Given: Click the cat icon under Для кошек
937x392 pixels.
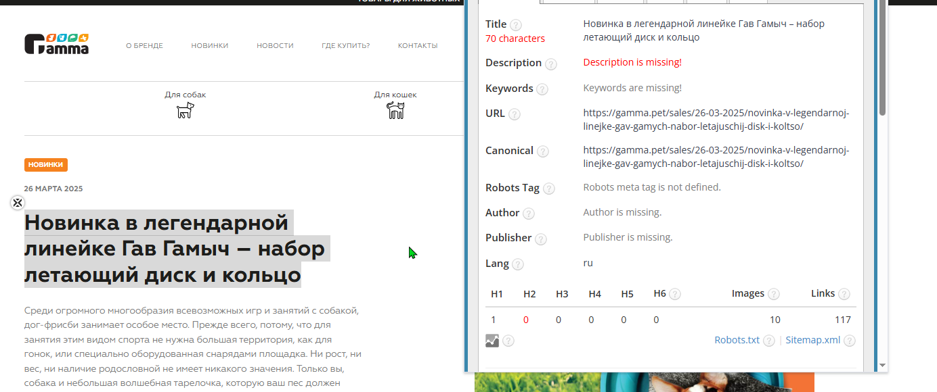Looking at the screenshot, I should click(x=395, y=110).
